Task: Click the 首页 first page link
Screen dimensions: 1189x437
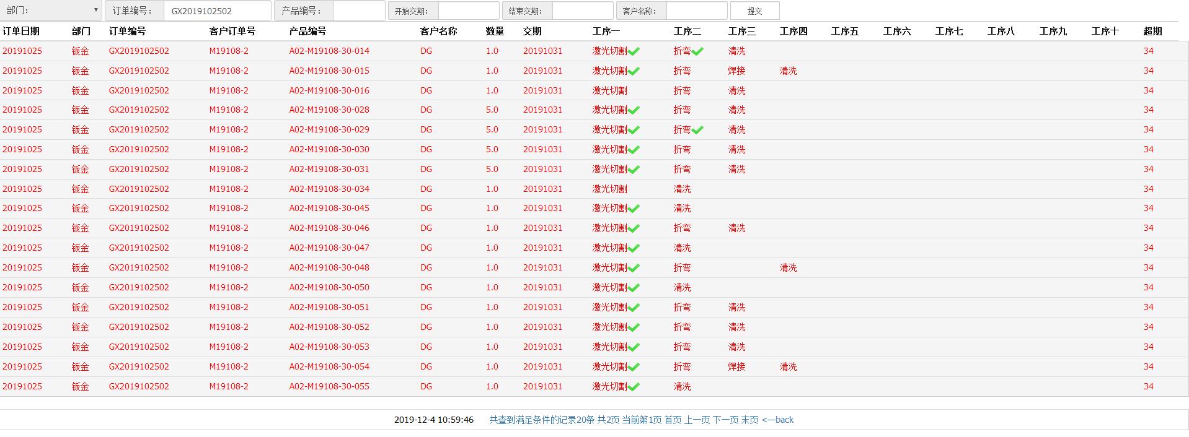Action: click(x=673, y=420)
